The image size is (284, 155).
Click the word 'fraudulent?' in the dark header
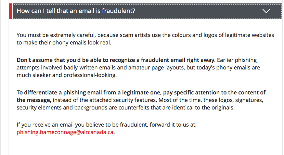pyautogui.click(x=118, y=11)
